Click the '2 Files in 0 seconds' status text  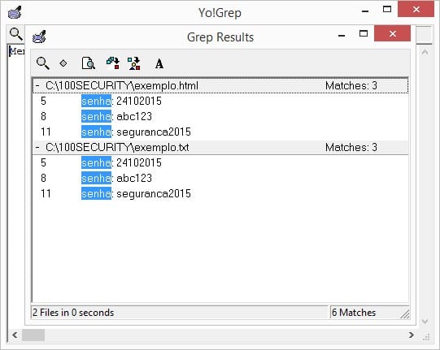pos(73,313)
